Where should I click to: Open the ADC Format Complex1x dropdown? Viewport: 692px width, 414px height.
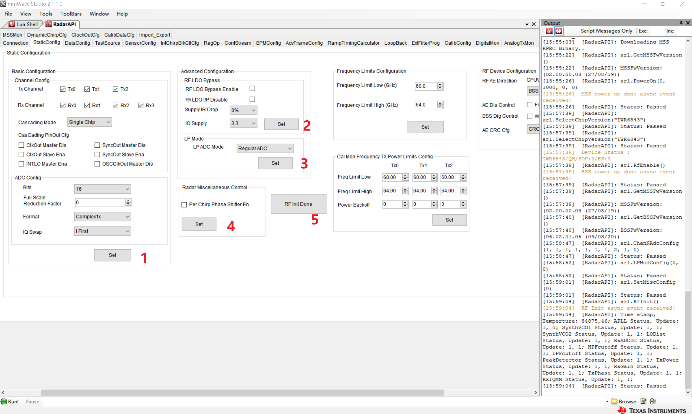pos(103,217)
